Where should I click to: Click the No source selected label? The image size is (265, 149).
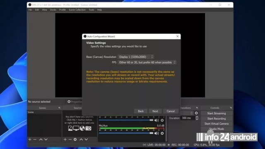coord(39,102)
